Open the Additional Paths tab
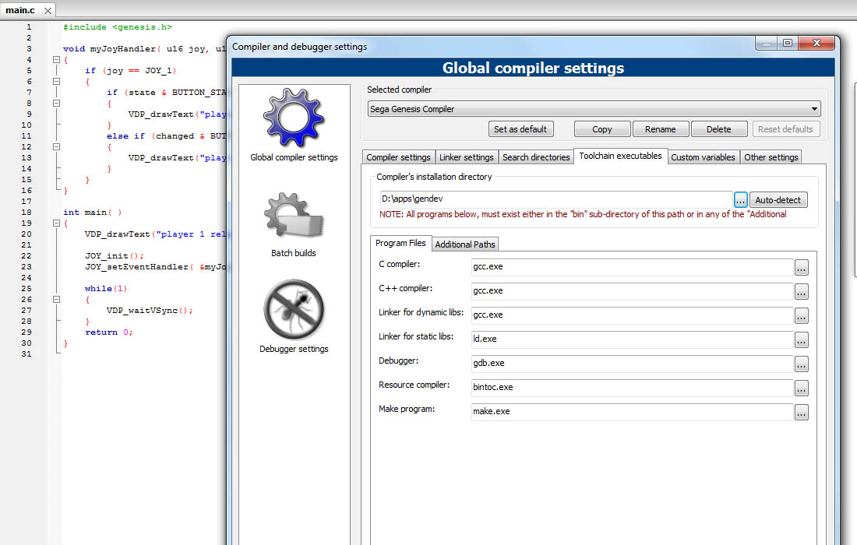Screen dimensions: 857x545 (x=464, y=244)
